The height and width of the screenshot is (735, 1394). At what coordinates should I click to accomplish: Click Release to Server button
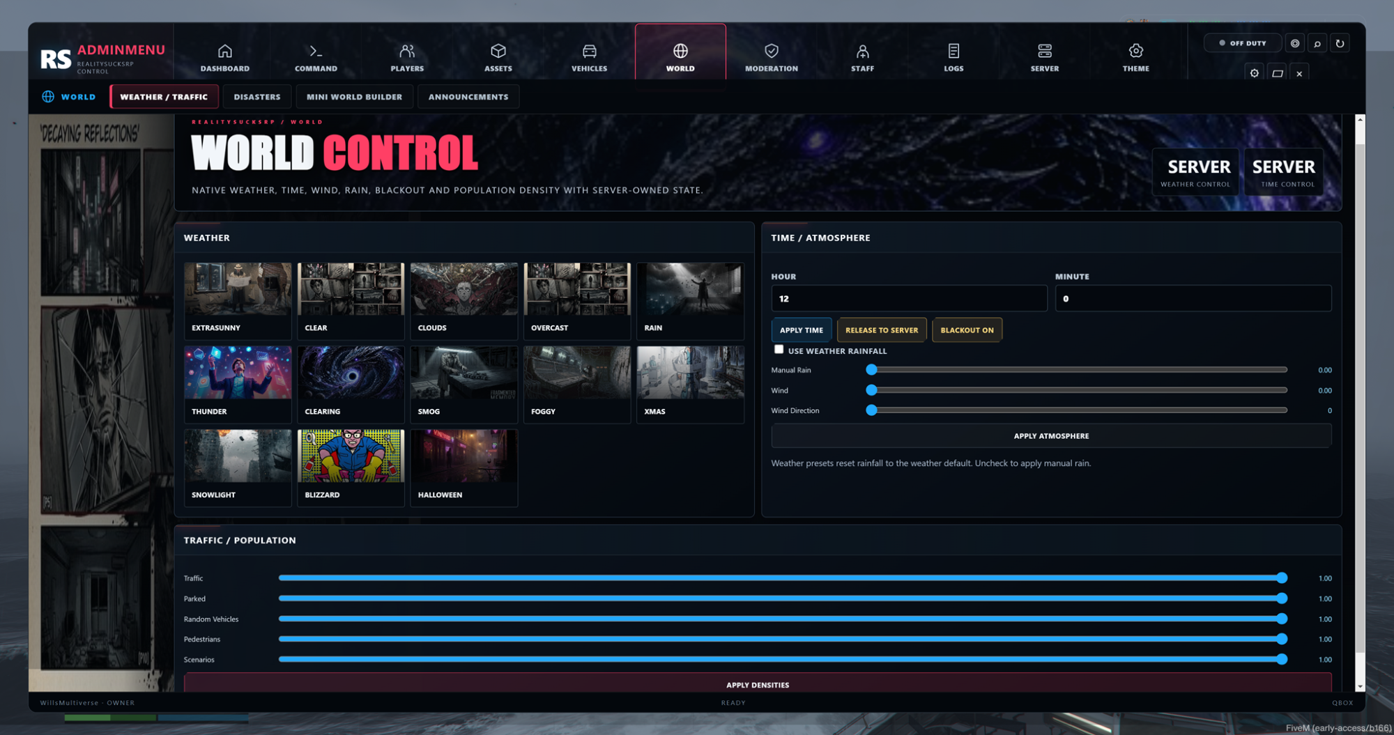pos(882,330)
